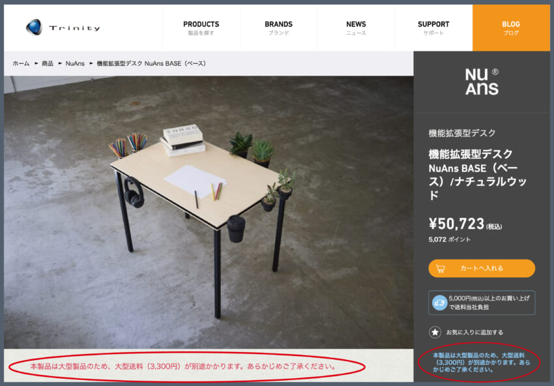The width and height of the screenshot is (554, 386).
Task: Click the Trinity wordmark text
Action: click(x=74, y=28)
